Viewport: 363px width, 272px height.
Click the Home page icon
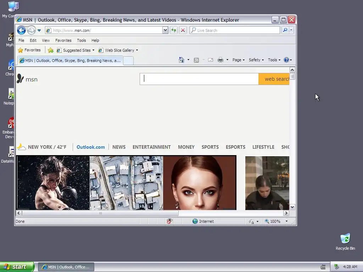point(181,60)
